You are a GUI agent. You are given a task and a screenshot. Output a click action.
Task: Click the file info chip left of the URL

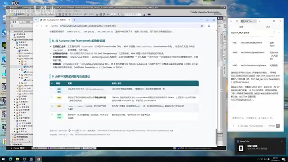[54, 26]
